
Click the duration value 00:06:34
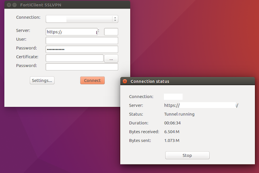pos(172,123)
